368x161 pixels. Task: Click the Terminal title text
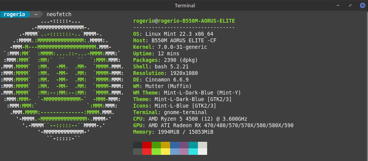pyautogui.click(x=185, y=5)
